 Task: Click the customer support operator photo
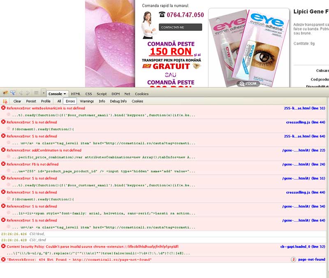point(148,25)
